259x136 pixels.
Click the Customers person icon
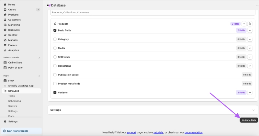click(x=5, y=20)
